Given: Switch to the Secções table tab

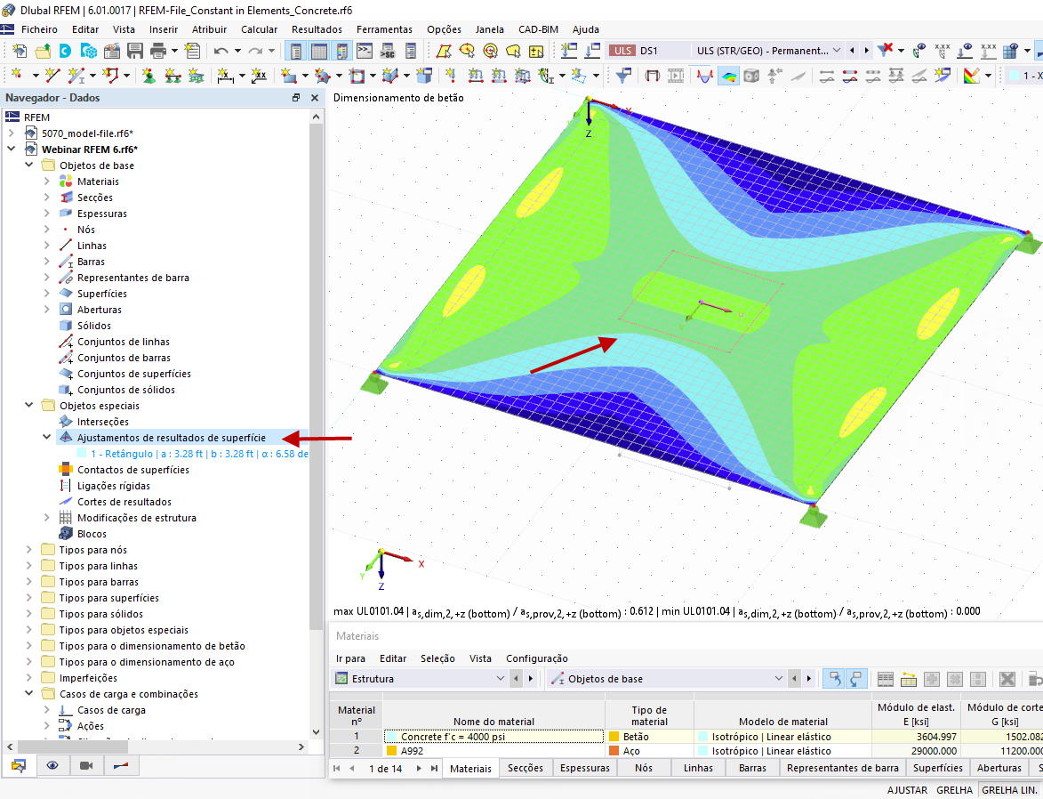Looking at the screenshot, I should (x=525, y=769).
